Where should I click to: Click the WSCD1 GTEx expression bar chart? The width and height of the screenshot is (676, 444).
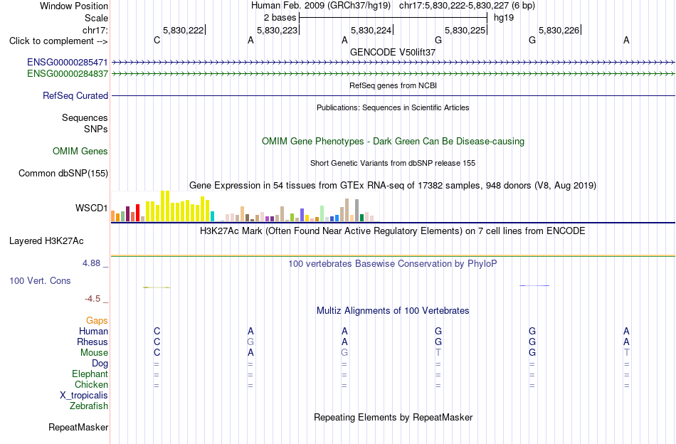point(245,206)
